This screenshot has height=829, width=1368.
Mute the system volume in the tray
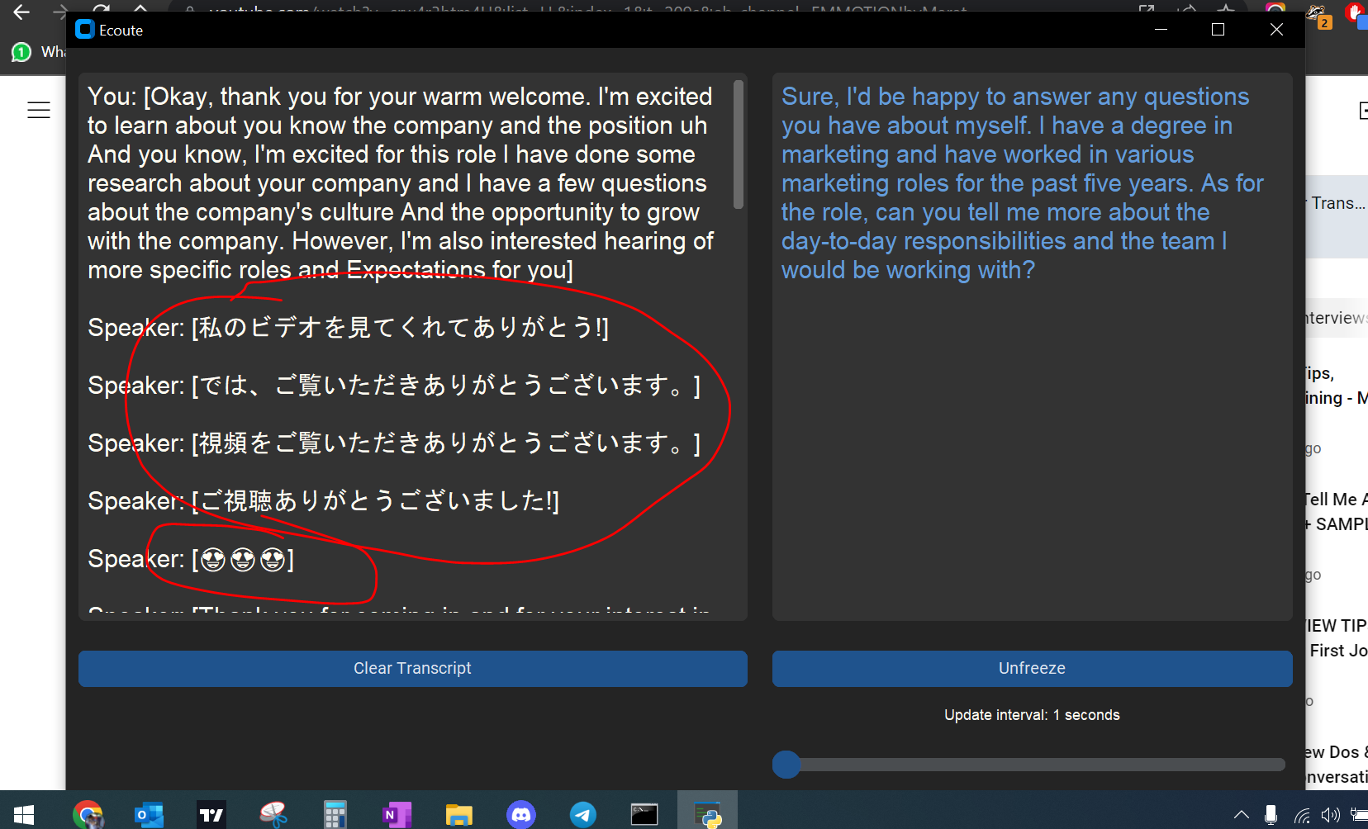[x=1330, y=813]
